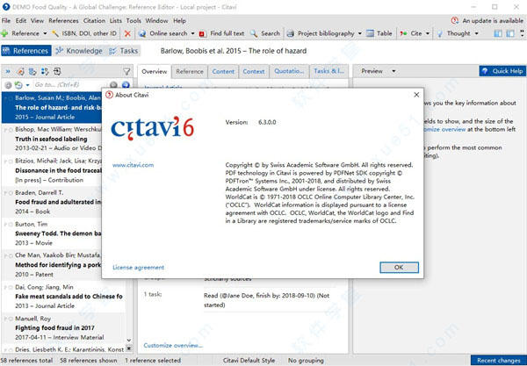This screenshot has height=366, width=527.
Task: Click the Find full text icon
Action: pyautogui.click(x=204, y=33)
